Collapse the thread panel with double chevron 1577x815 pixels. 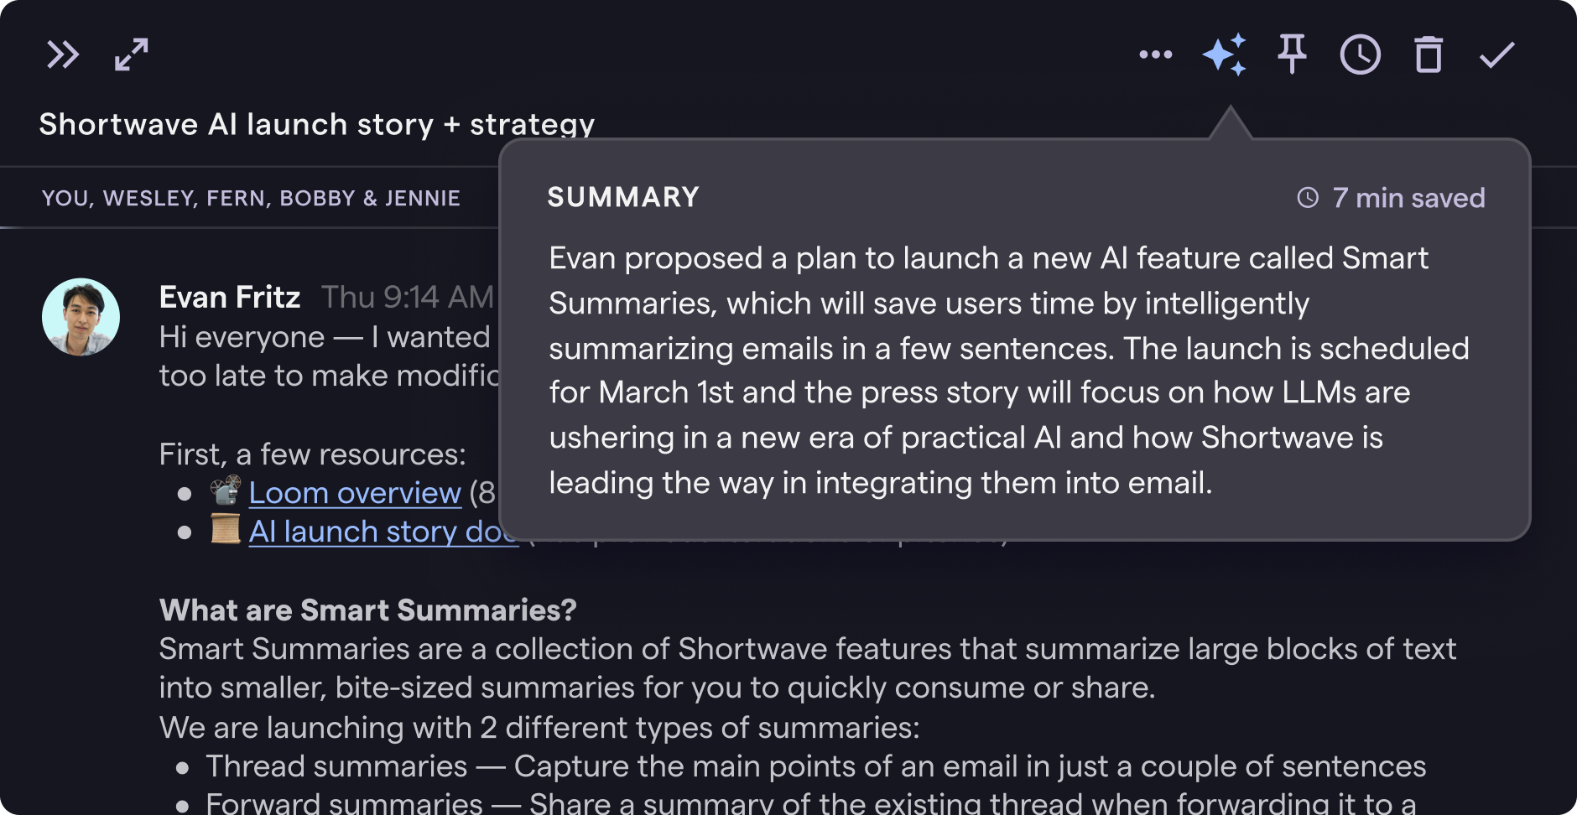[63, 55]
